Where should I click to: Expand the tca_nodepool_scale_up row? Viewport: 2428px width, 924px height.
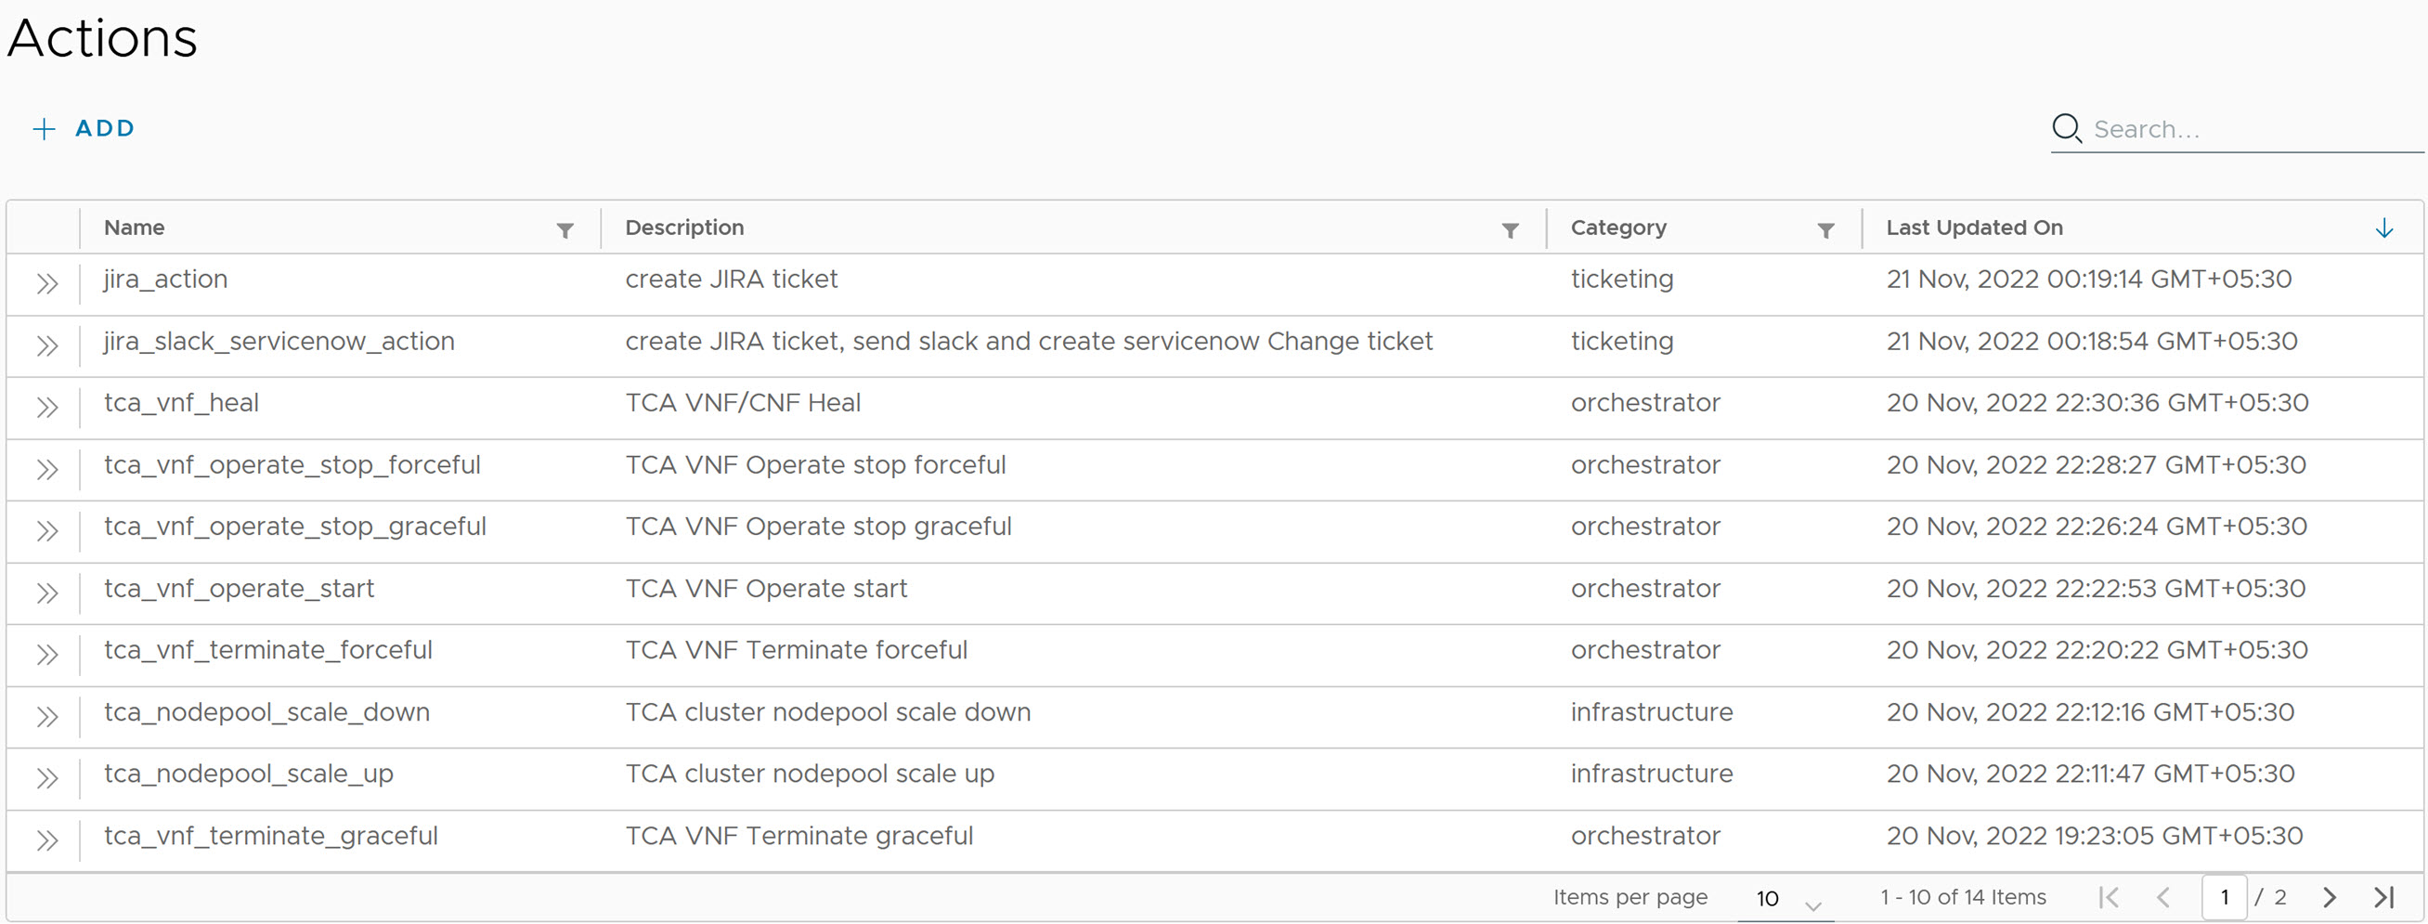[x=47, y=778]
